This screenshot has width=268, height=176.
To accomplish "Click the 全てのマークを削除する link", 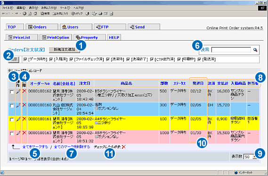I will coord(72,147).
